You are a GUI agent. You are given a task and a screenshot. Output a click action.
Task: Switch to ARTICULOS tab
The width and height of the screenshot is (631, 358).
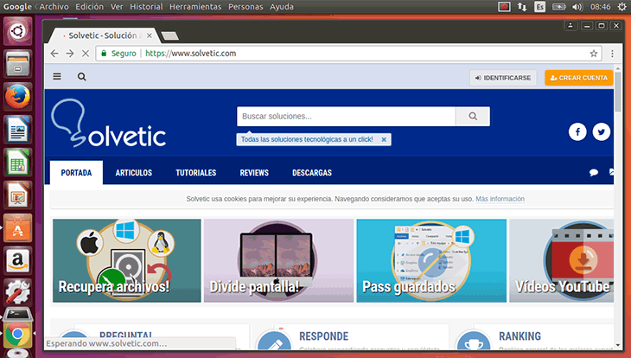coord(134,173)
